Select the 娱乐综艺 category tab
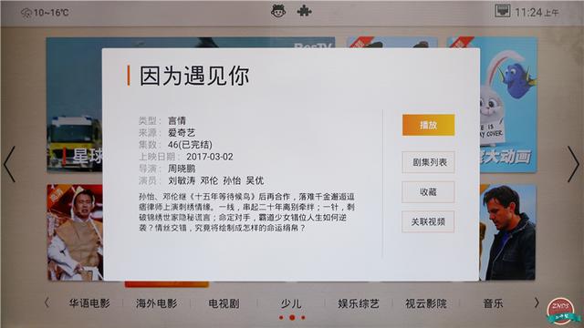Screen dimensions: 584x328 (359, 303)
